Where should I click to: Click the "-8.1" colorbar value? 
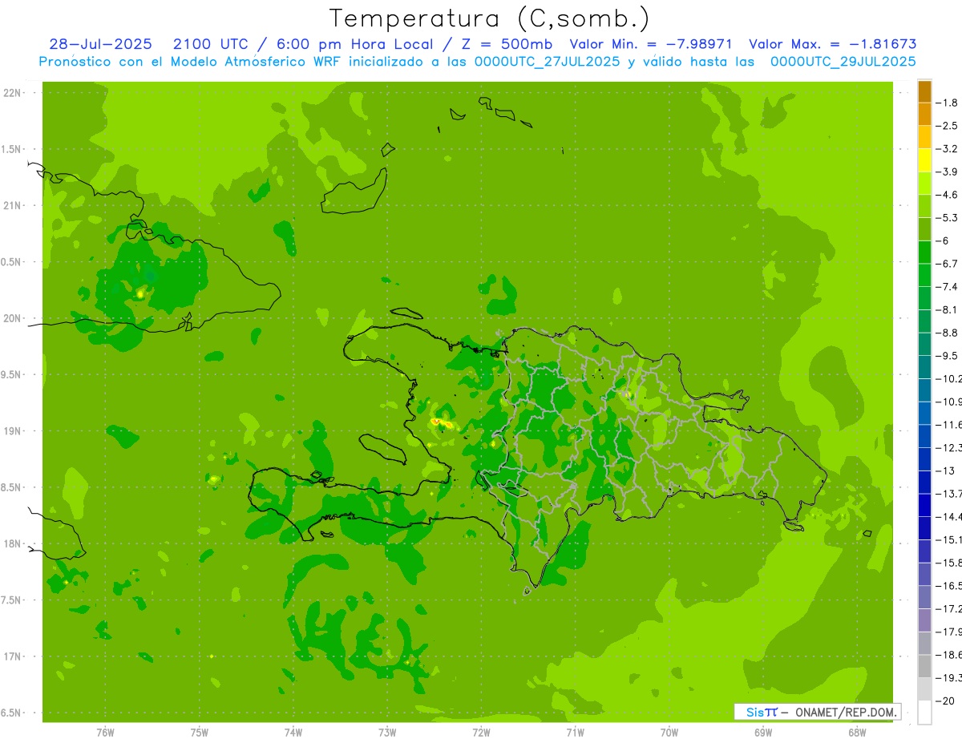(x=947, y=309)
